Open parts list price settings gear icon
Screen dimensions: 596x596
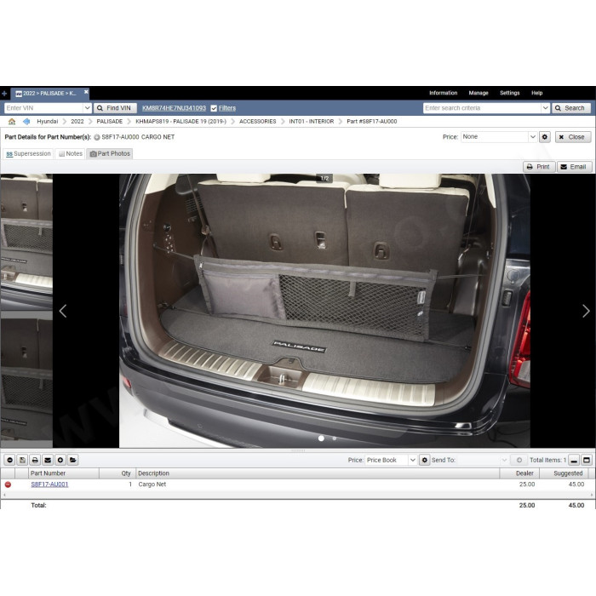pos(425,461)
